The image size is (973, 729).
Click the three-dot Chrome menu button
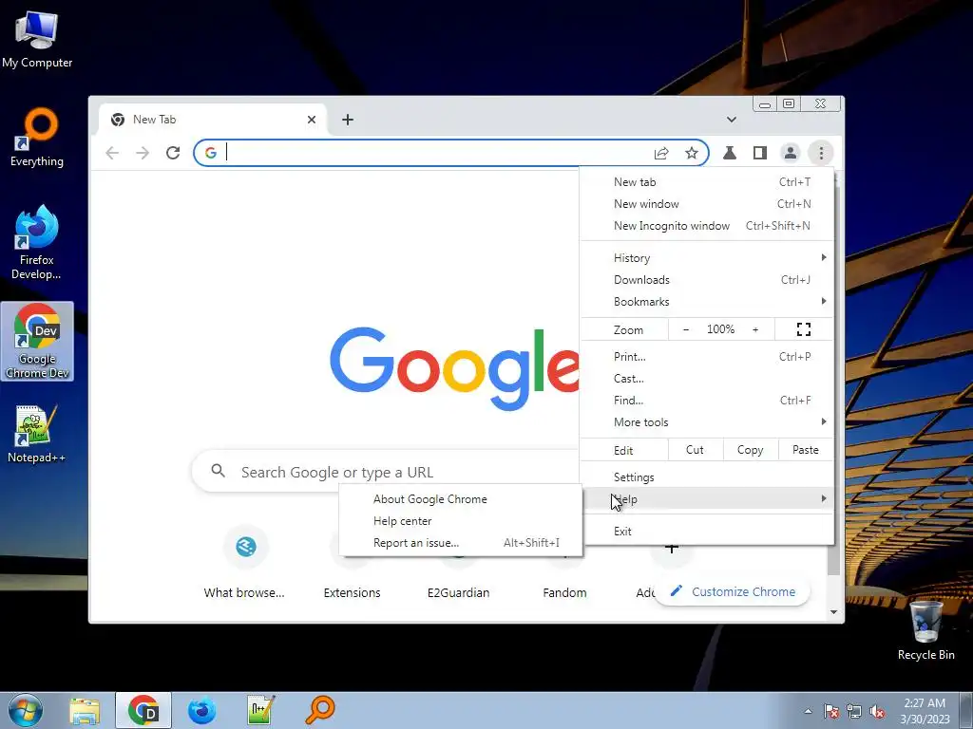click(x=821, y=153)
